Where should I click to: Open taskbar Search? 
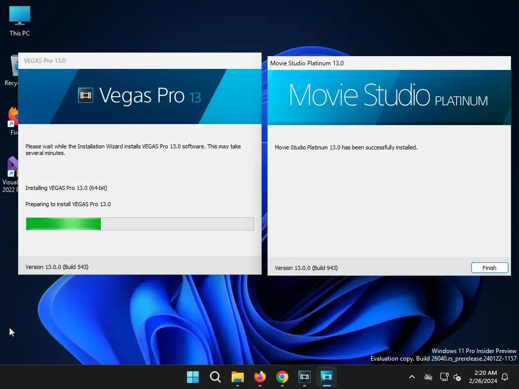point(215,377)
